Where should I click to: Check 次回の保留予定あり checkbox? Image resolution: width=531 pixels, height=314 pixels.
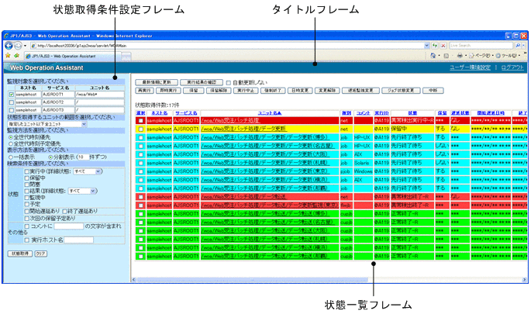click(x=27, y=219)
